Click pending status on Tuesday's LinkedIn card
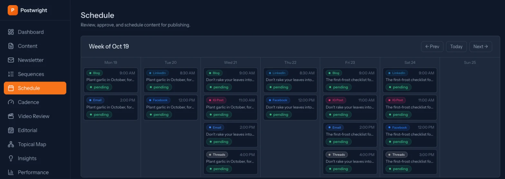The width and height of the screenshot is (505, 179). [x=159, y=87]
